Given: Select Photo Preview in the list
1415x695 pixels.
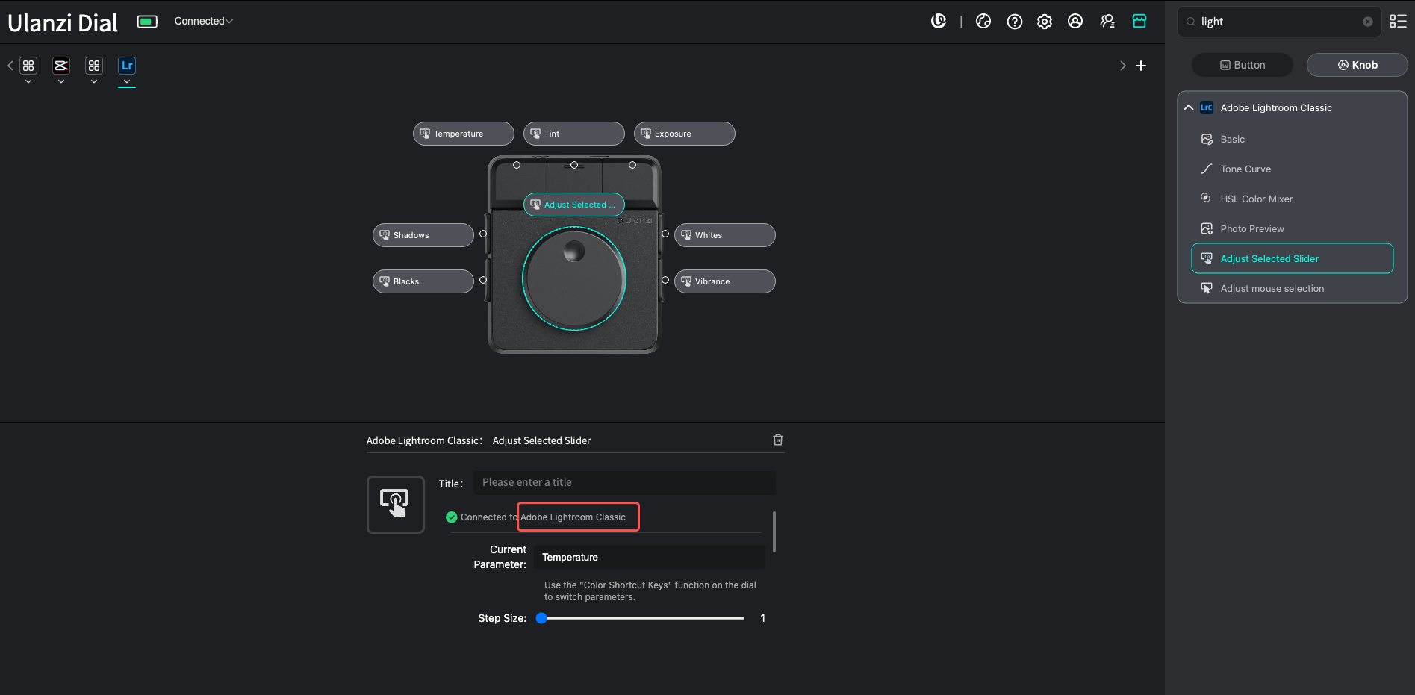Looking at the screenshot, I should 1293,228.
